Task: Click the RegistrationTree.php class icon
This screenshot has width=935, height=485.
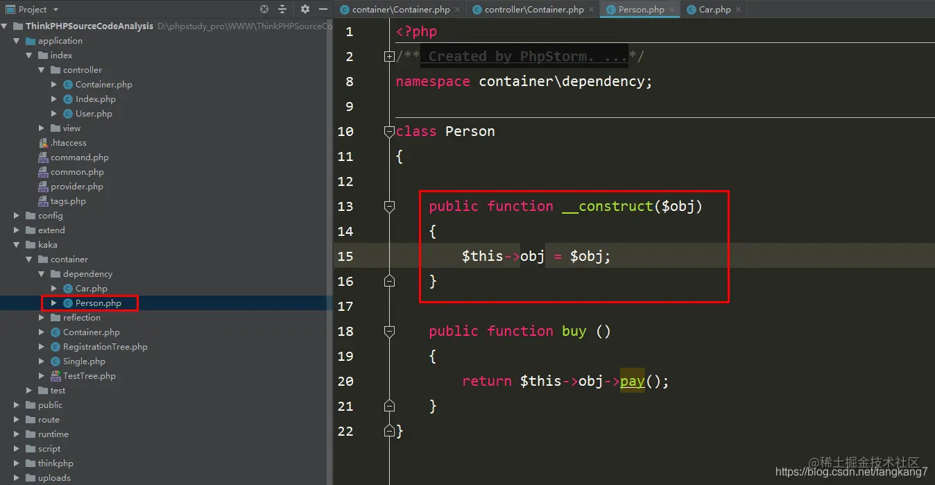Action: click(55, 347)
